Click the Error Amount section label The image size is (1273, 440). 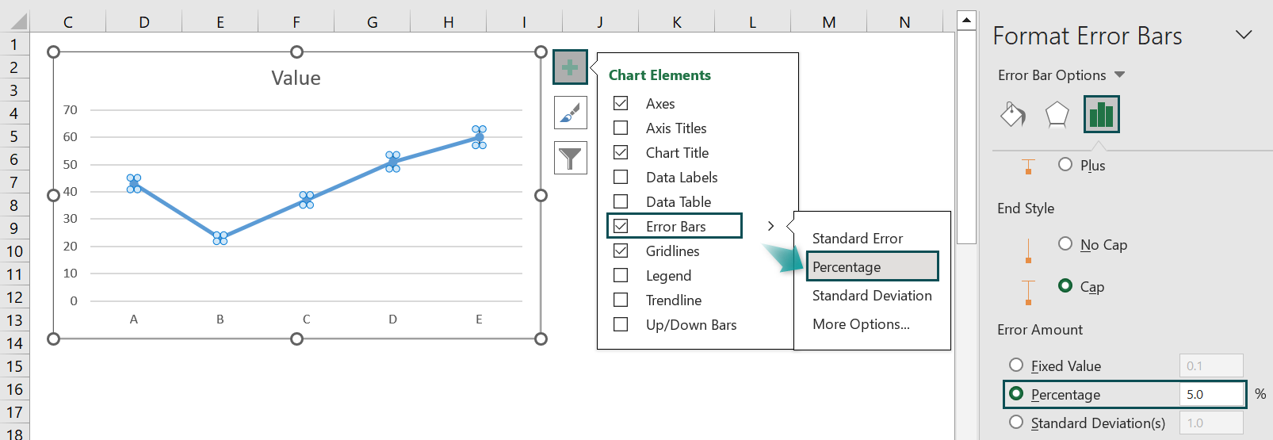1040,330
